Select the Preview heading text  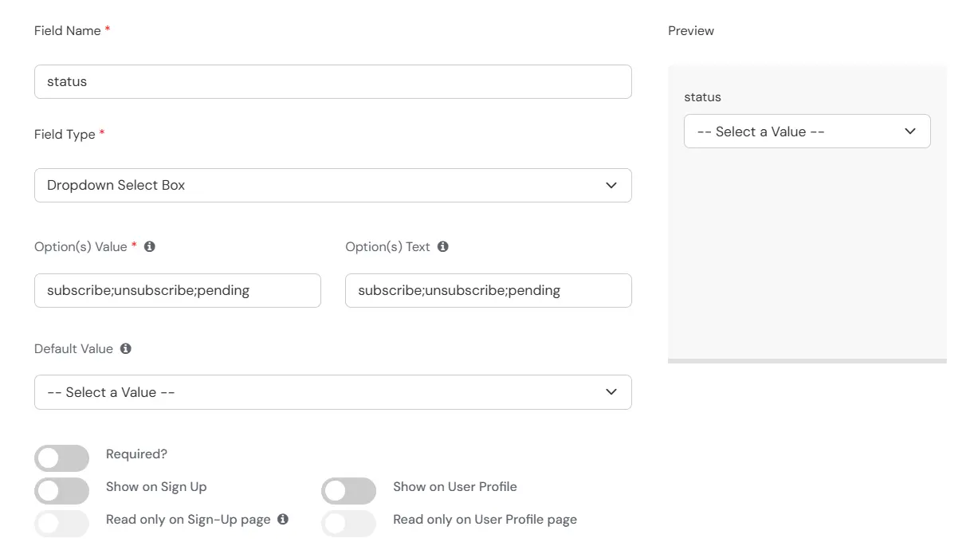click(691, 30)
